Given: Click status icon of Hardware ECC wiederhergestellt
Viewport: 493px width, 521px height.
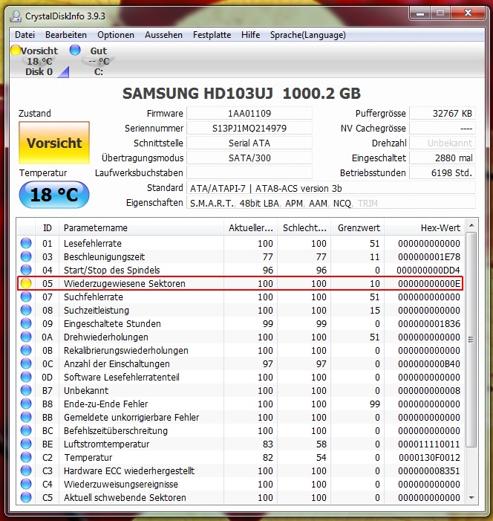Looking at the screenshot, I should pos(26,470).
